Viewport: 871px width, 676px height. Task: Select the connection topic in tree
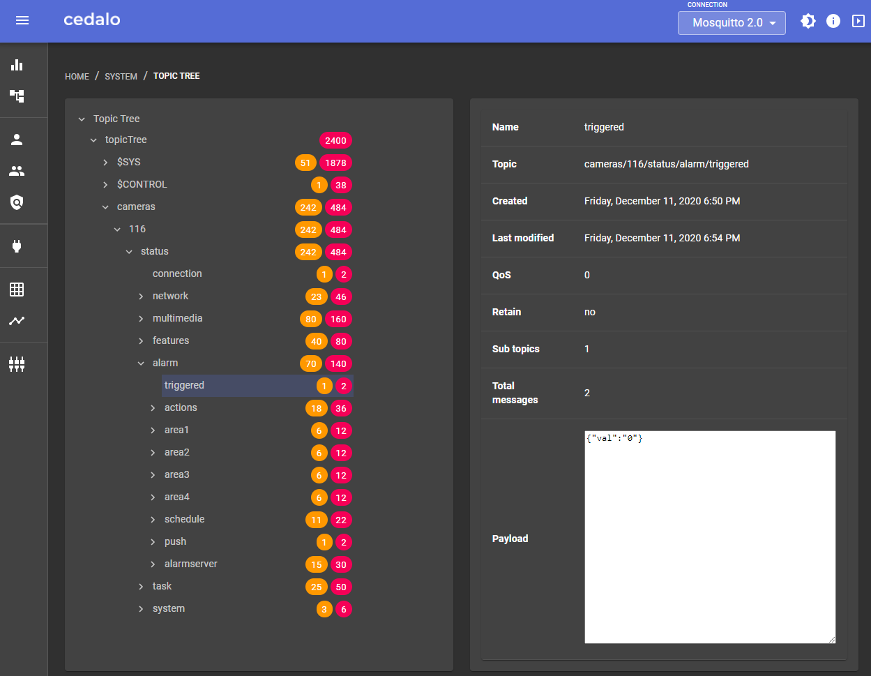pyautogui.click(x=177, y=273)
